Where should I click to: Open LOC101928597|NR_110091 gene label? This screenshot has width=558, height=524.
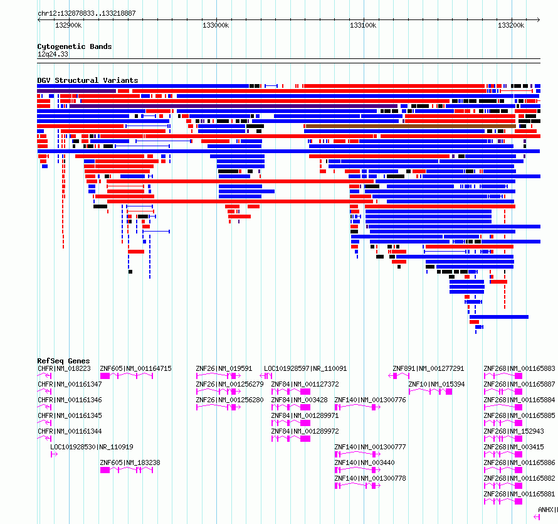pyautogui.click(x=305, y=368)
